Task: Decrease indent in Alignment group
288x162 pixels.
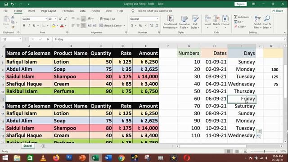Action: 90,26
